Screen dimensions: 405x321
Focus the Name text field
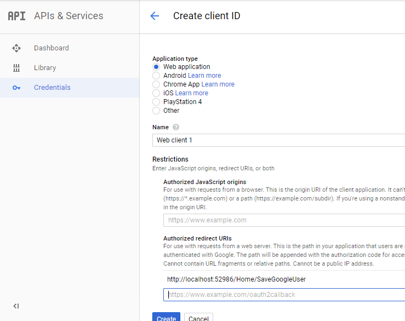[x=278, y=140]
